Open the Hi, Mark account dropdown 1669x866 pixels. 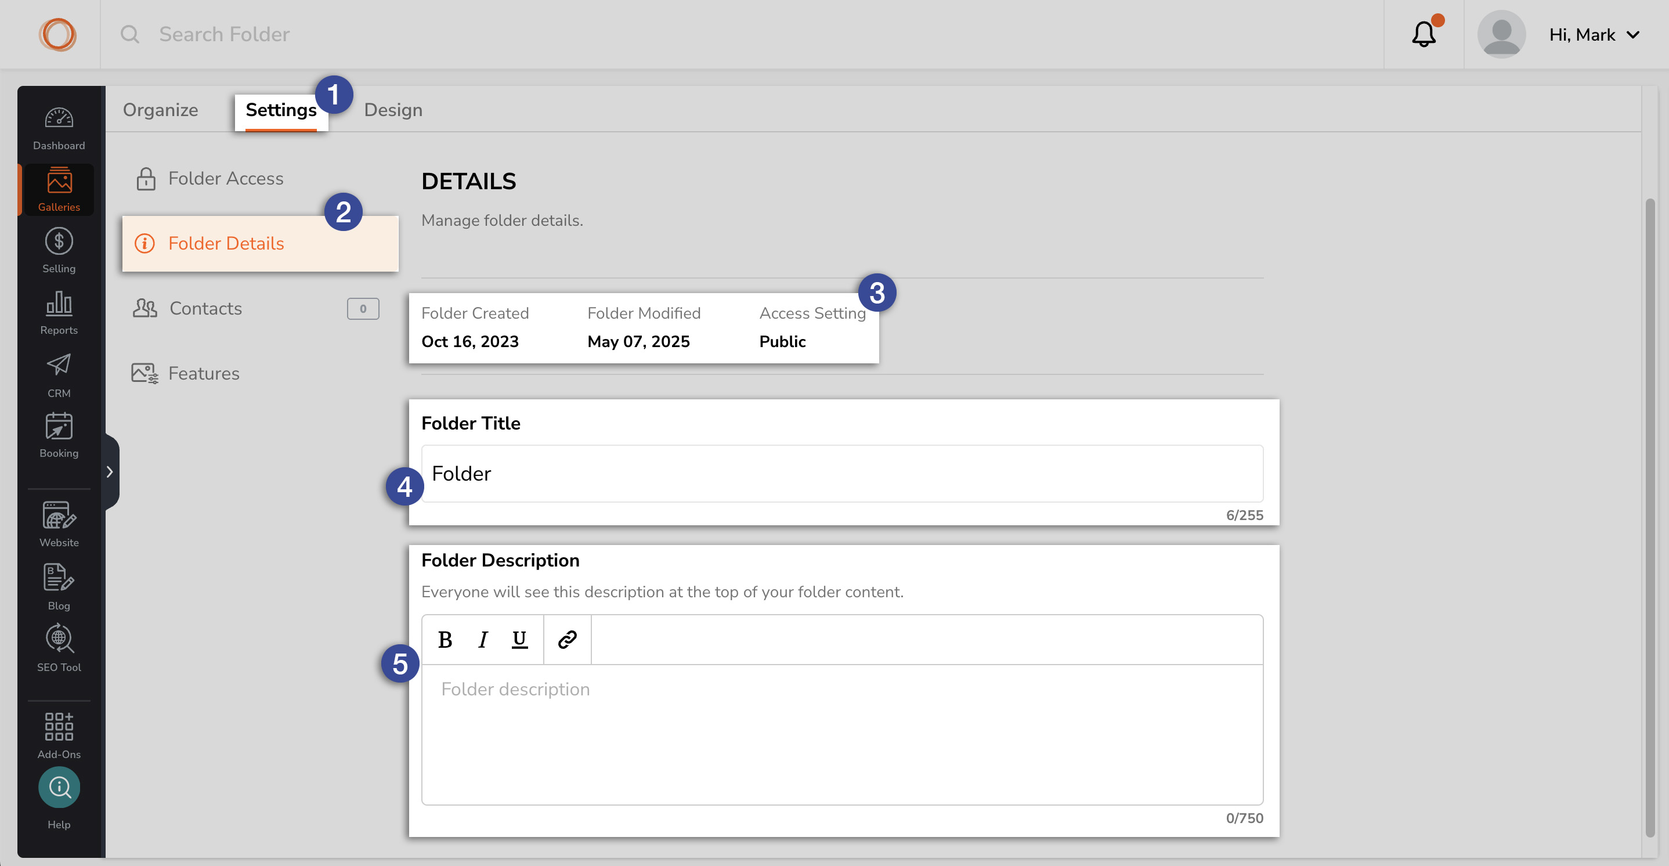click(1594, 34)
